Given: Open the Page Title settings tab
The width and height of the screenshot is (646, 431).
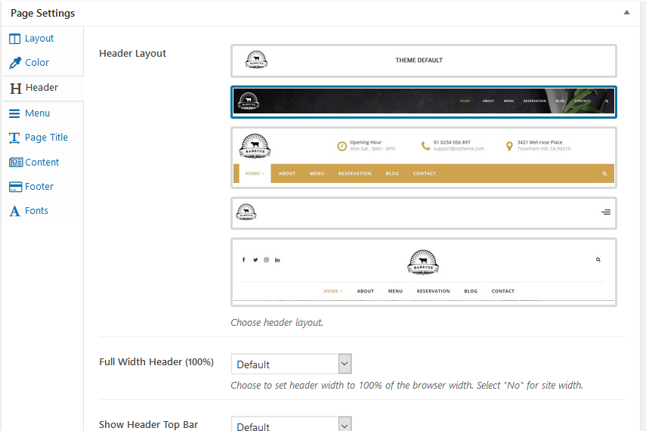Looking at the screenshot, I should (x=46, y=138).
